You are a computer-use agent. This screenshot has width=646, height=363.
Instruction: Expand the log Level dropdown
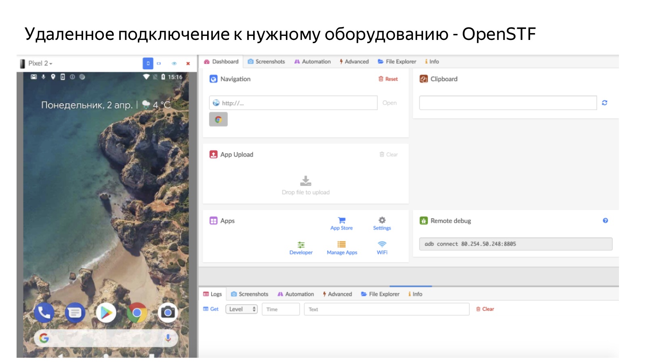pyautogui.click(x=241, y=309)
